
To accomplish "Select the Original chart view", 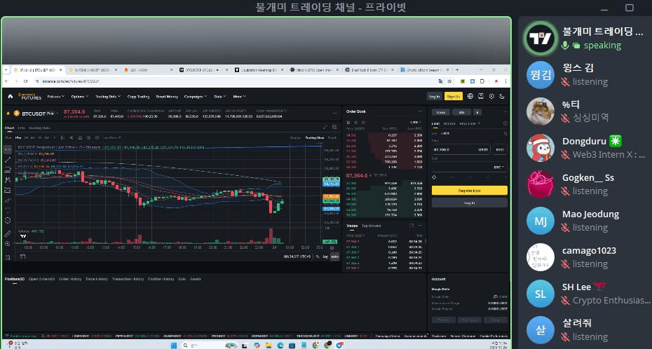I will tap(295, 137).
